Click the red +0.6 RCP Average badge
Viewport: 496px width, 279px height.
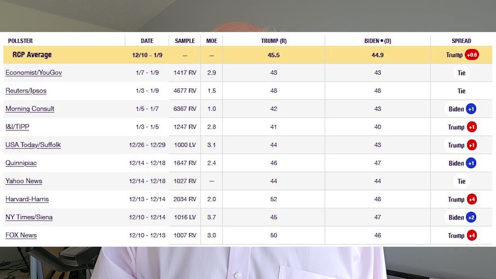[472, 55]
